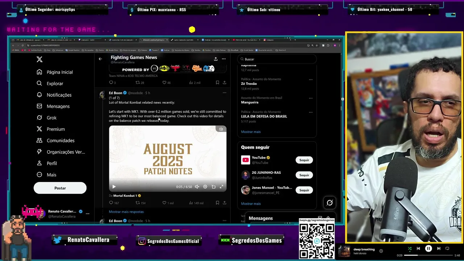Repost the post with 28 reposts
The image size is (464, 261).
point(140,83)
